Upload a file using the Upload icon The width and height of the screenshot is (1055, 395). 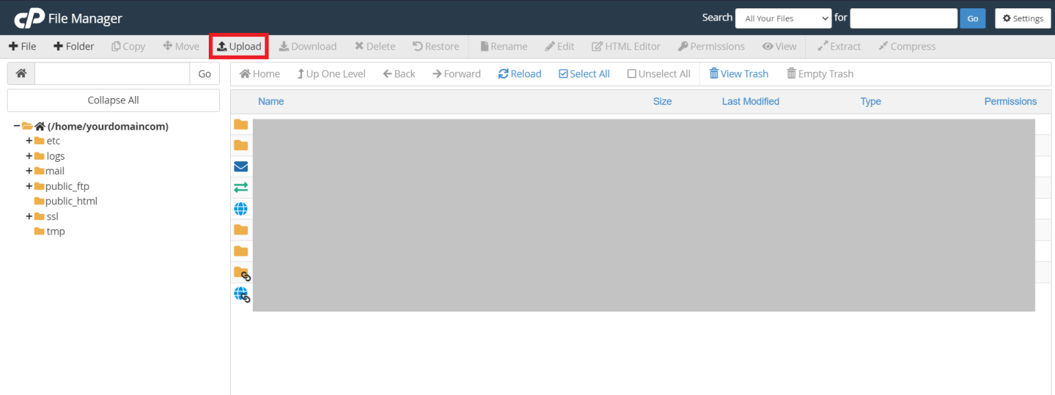click(x=238, y=46)
